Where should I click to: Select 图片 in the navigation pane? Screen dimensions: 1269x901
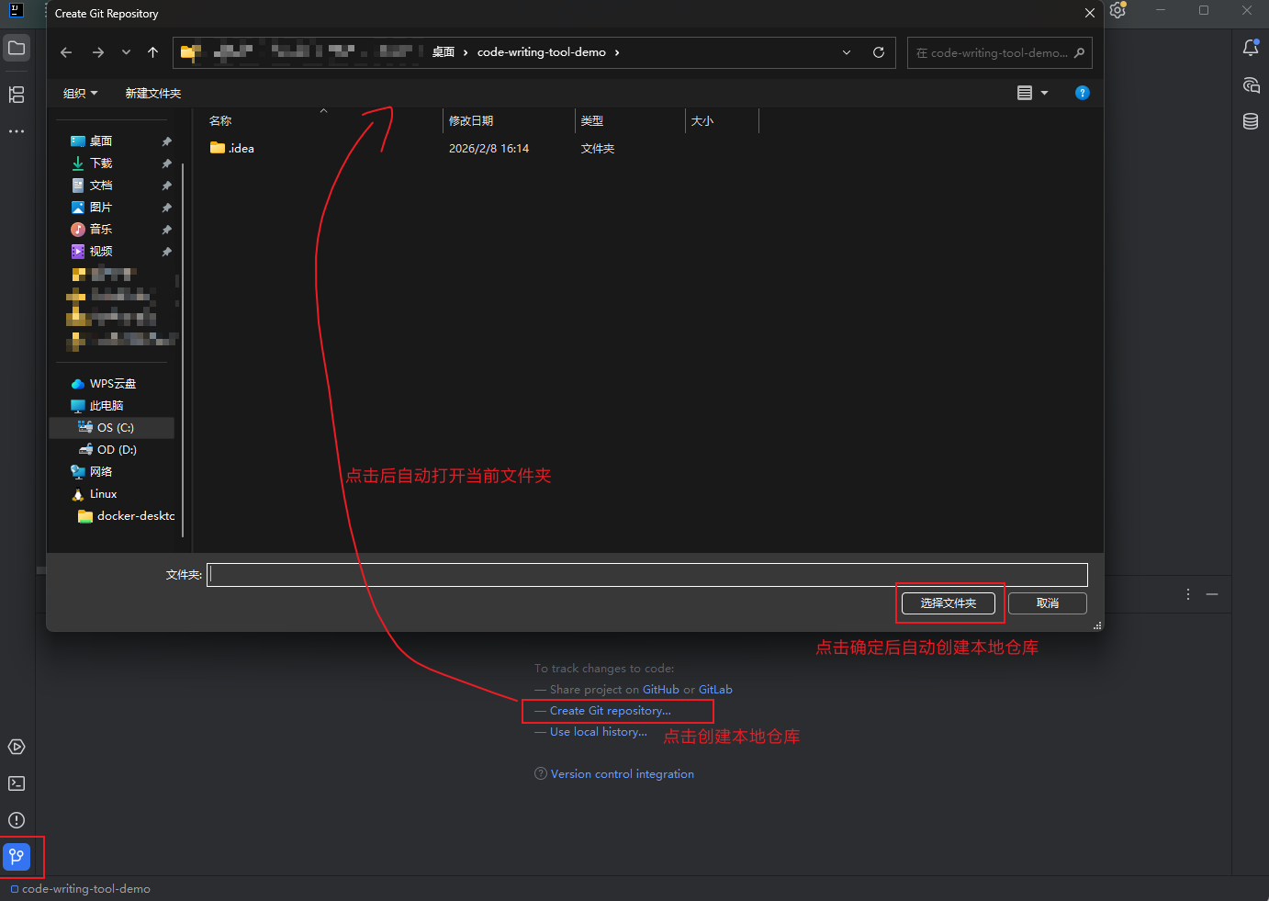tap(101, 207)
